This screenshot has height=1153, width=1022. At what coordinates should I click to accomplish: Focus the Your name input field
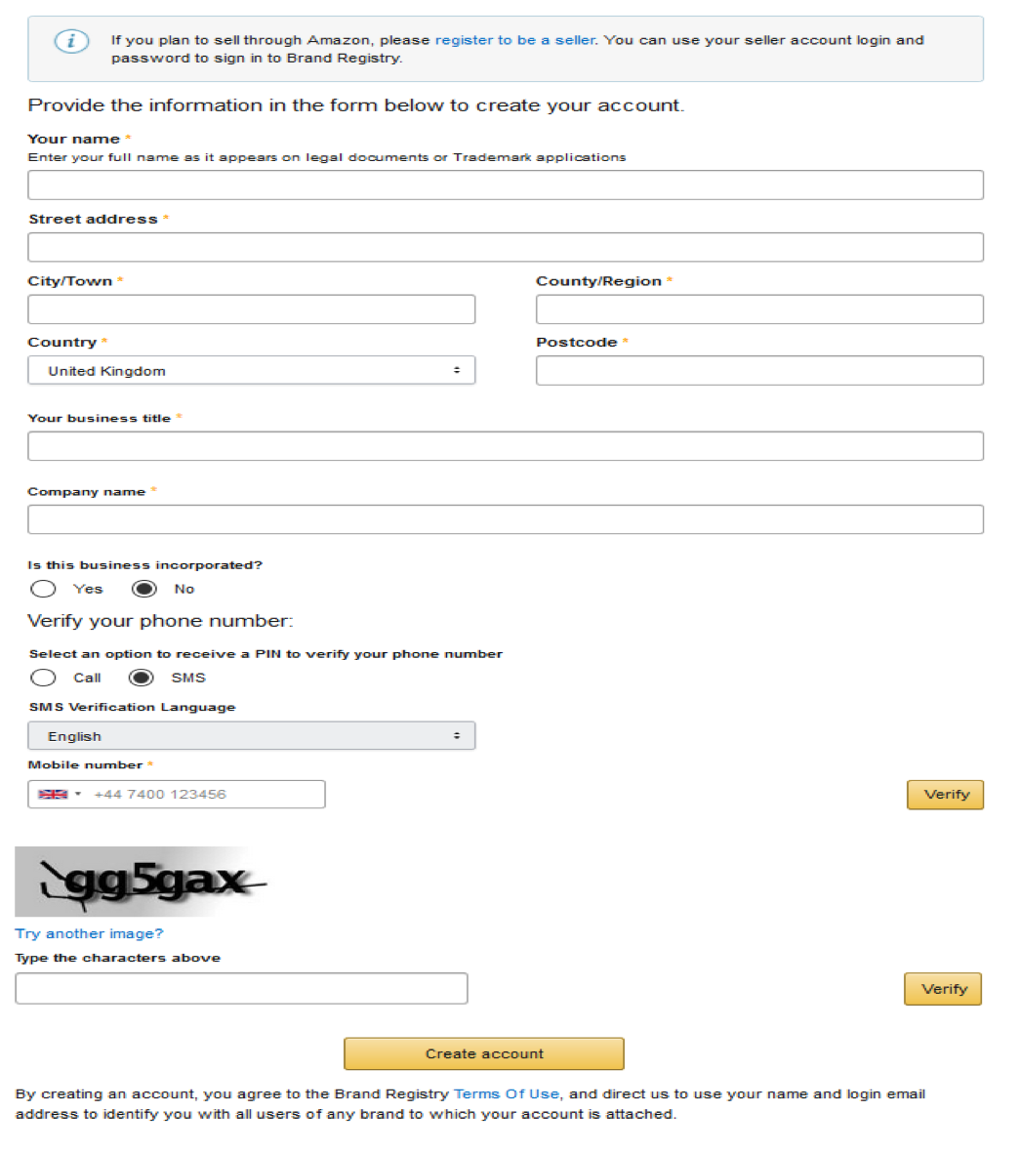click(505, 185)
